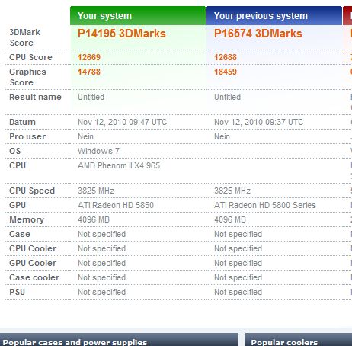Screen dimensions: 352x346
Task: Click the P14195 3DMarks score
Action: coord(122,34)
